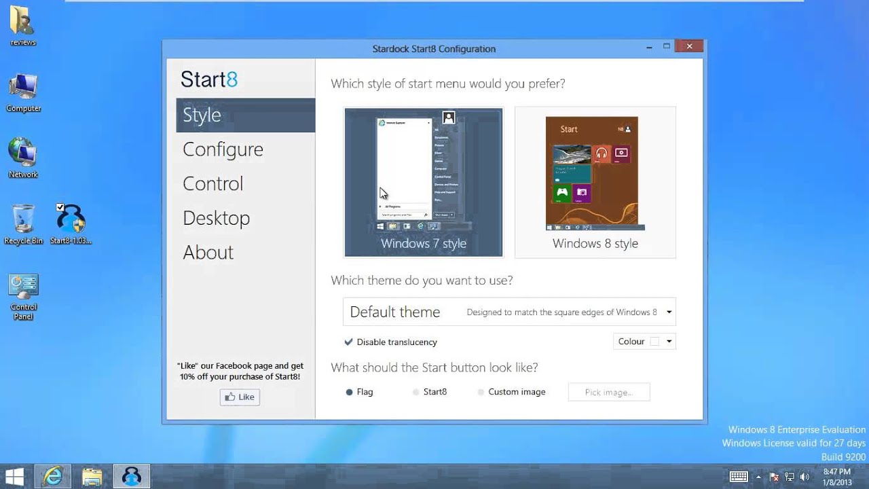Go to the Style section

(x=246, y=115)
